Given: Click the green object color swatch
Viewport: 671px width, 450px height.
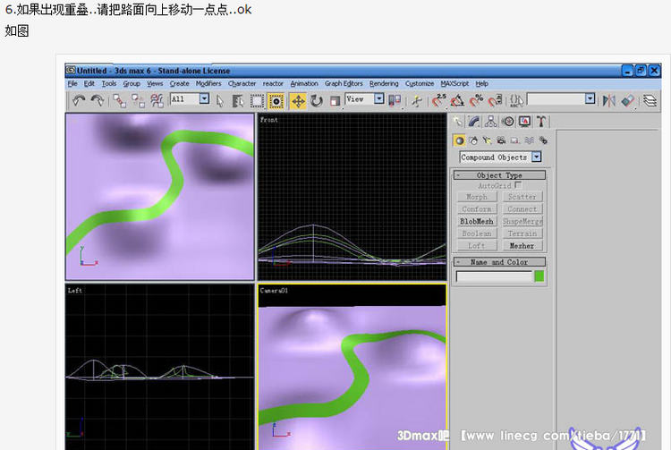Looking at the screenshot, I should 539,276.
